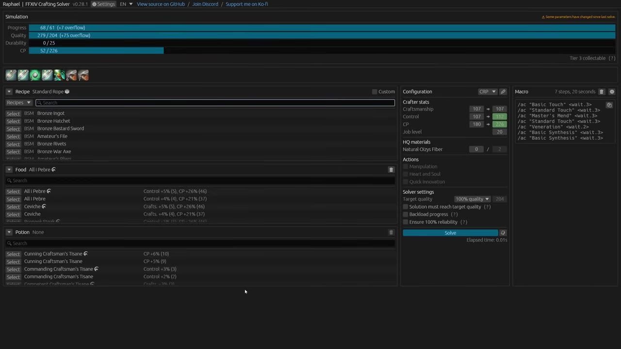
Task: Enable the Manipulation action checkbox
Action: tap(406, 167)
